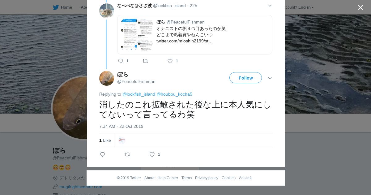Retweet the lockfish_island tweet
Image resolution: width=371 pixels, height=195 pixels.
[145, 61]
